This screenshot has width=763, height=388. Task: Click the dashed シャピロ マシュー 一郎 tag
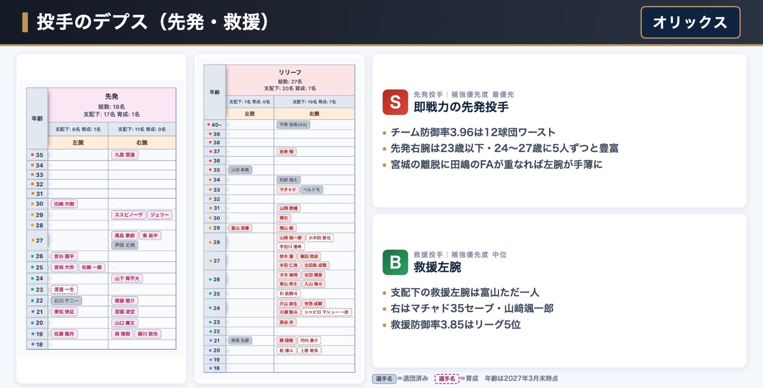click(x=327, y=312)
